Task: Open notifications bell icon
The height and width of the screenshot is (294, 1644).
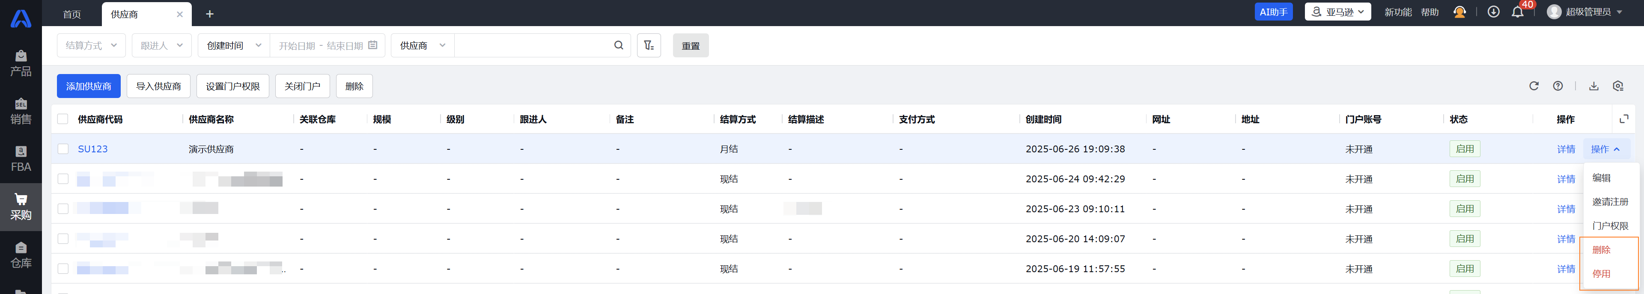Action: click(1518, 12)
